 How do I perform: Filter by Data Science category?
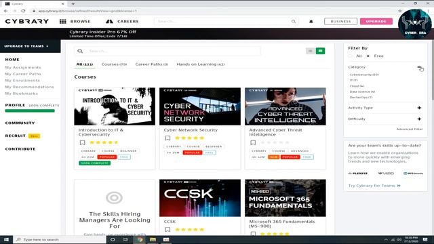pos(362,91)
